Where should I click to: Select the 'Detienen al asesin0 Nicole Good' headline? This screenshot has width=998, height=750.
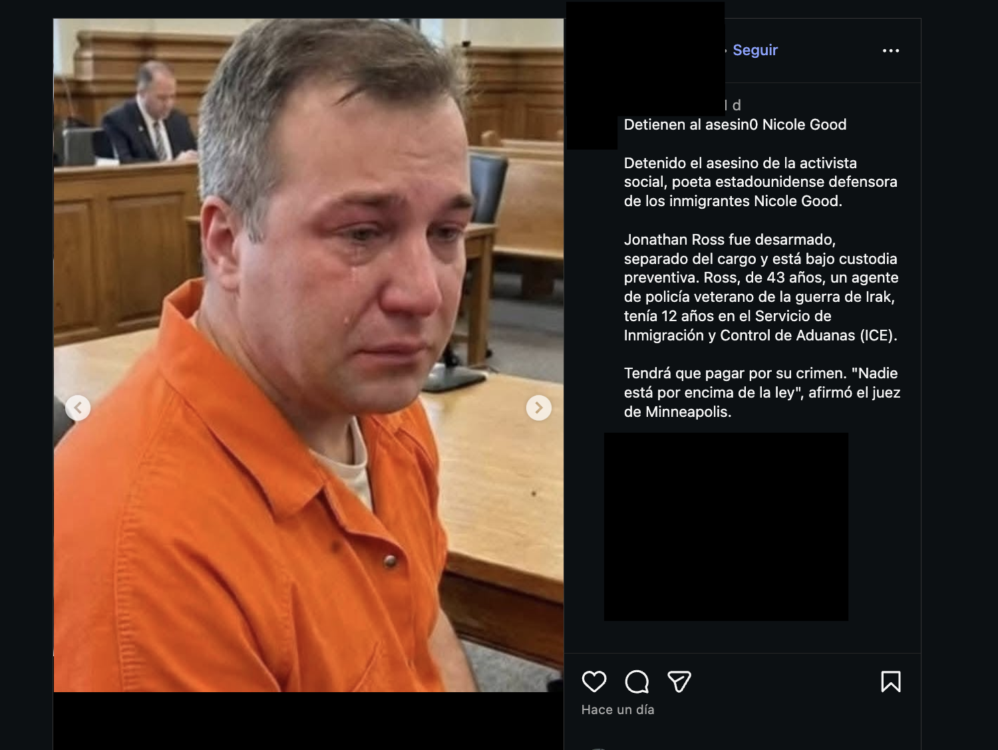[x=735, y=125]
